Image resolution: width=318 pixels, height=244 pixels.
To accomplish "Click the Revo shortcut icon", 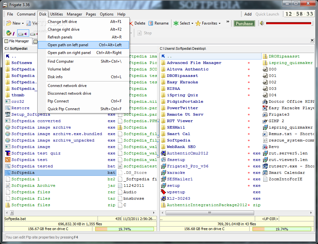I will [265, 147].
